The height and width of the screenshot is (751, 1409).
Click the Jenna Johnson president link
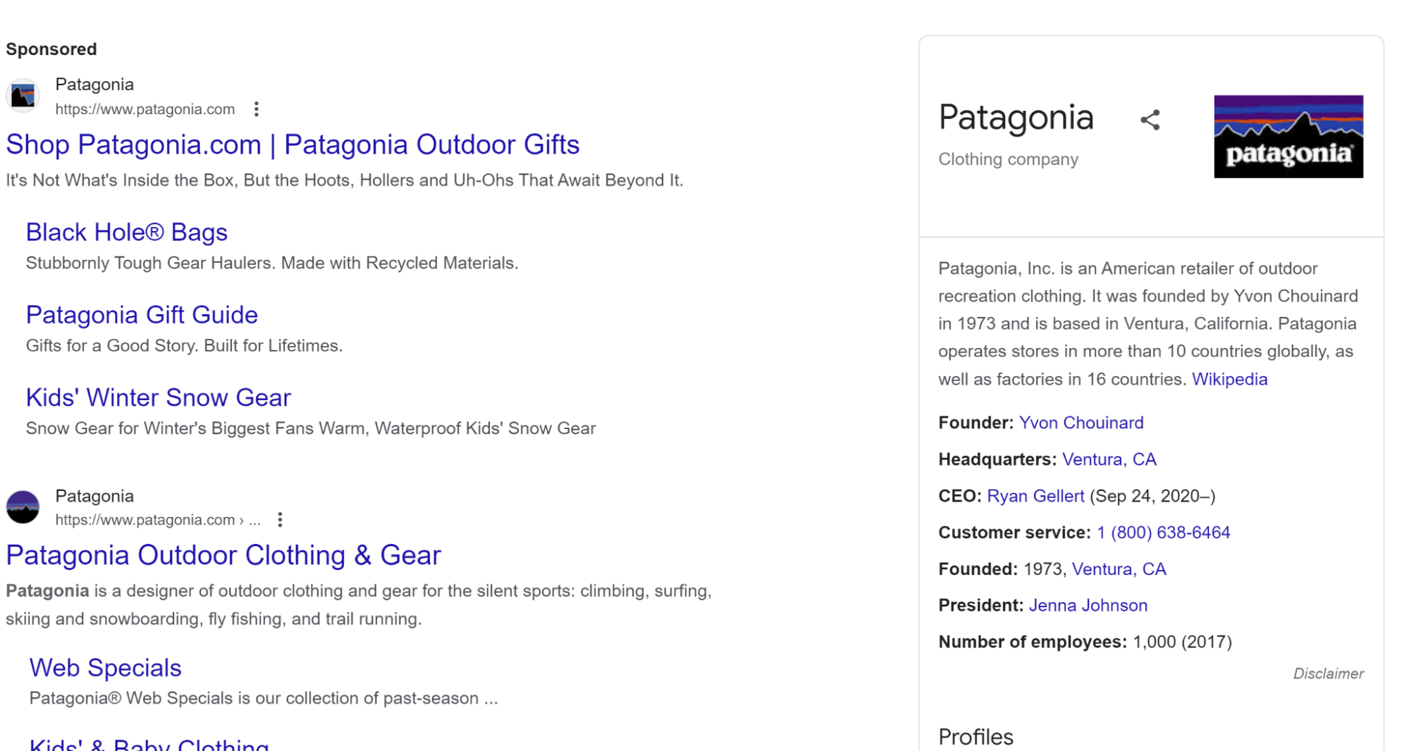[x=1088, y=605]
